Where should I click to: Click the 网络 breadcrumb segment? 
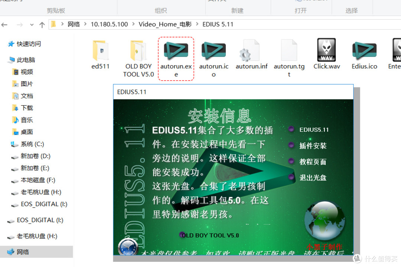[x=74, y=24]
